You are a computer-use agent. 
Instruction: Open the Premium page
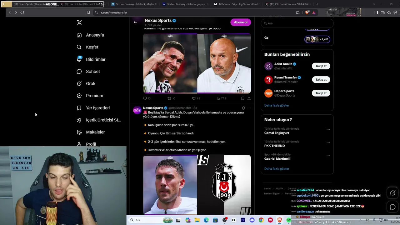[90, 96]
